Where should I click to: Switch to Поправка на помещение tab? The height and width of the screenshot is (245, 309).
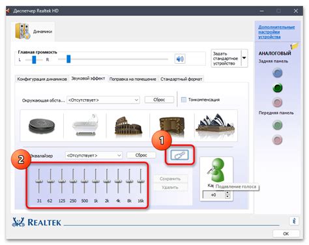click(133, 79)
